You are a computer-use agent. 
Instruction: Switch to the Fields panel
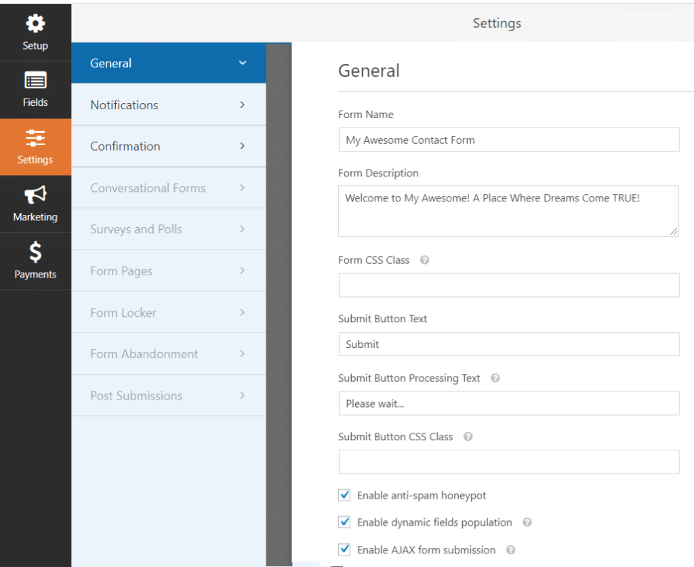(x=35, y=89)
